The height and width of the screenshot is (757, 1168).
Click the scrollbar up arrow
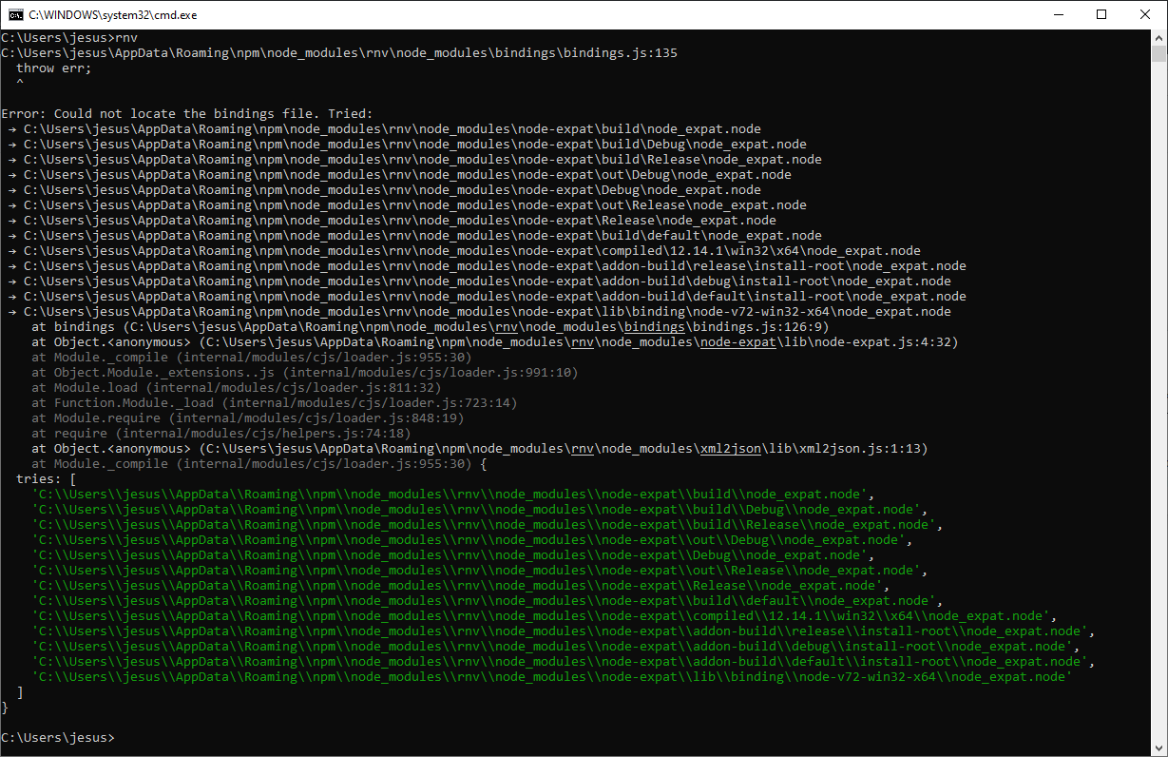(x=1158, y=37)
